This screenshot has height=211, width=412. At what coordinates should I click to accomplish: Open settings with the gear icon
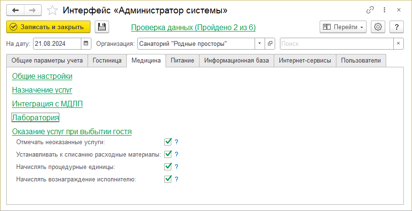click(379, 27)
